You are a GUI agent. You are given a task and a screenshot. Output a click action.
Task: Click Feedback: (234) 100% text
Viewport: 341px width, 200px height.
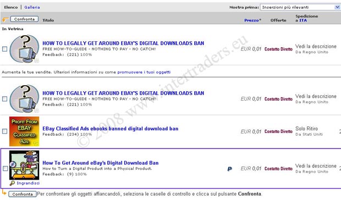(67, 134)
